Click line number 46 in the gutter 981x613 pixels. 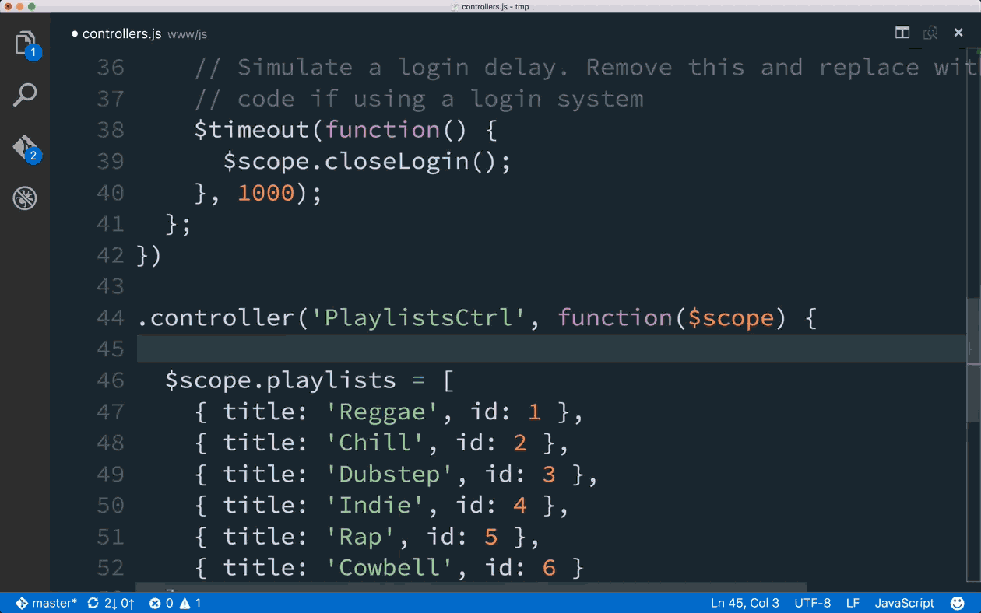click(109, 380)
